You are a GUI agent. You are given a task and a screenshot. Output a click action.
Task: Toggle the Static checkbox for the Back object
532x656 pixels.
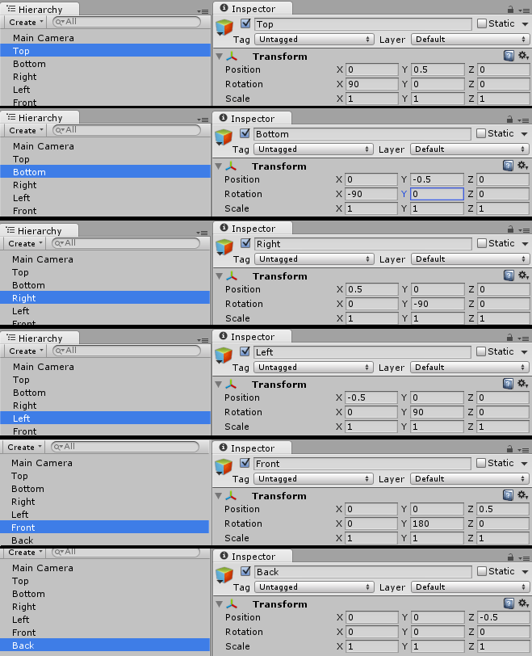(482, 571)
